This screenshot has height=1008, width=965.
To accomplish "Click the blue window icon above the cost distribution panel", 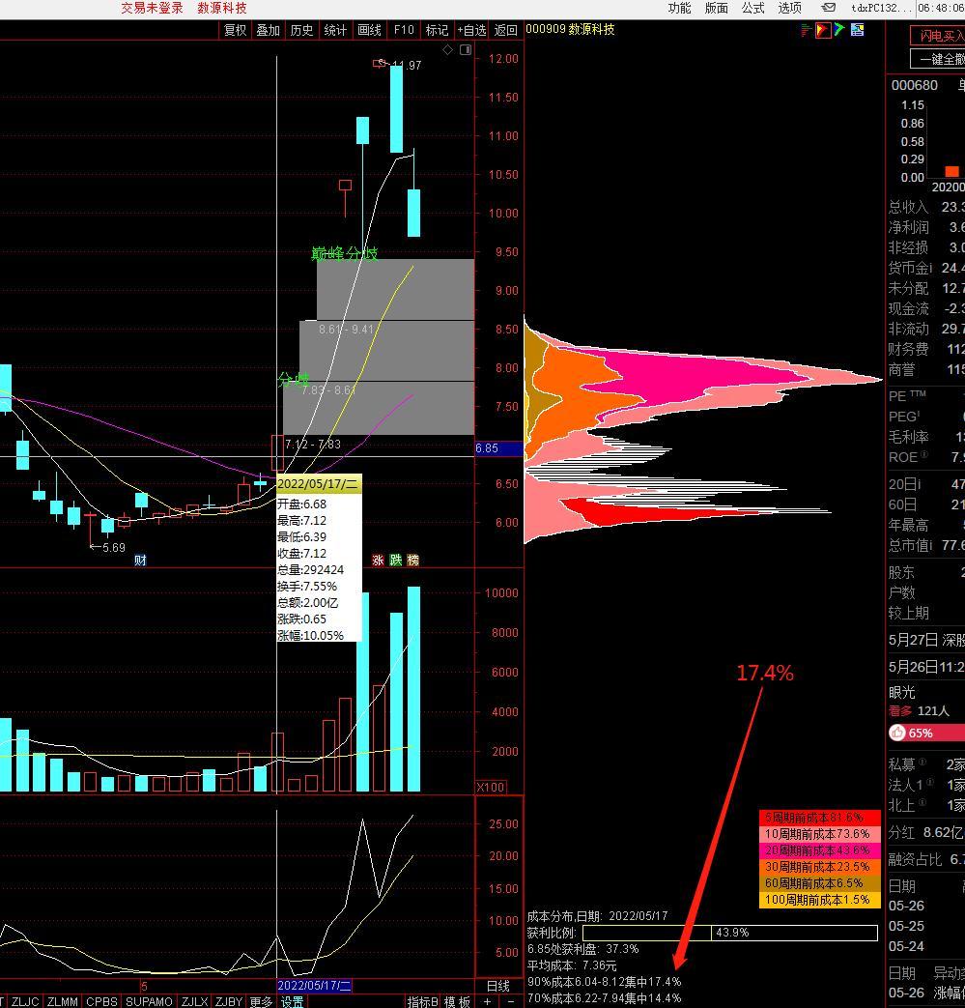I will click(857, 30).
